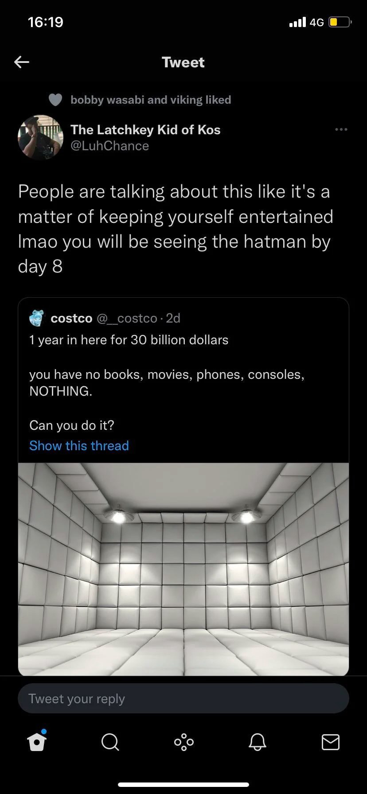
Task: Tap the back arrow icon
Action: click(x=22, y=62)
